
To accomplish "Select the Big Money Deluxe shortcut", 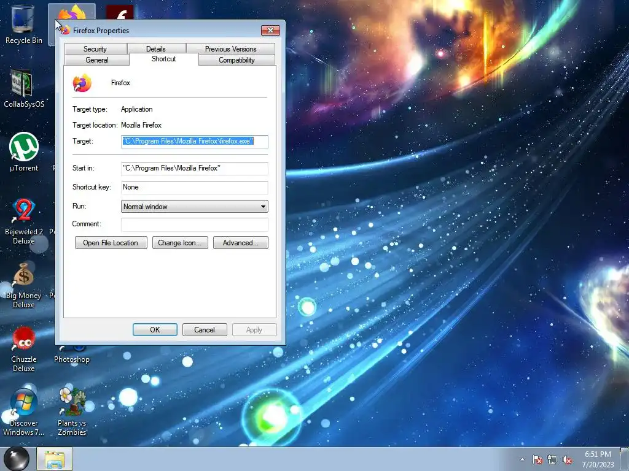I will 23,286.
